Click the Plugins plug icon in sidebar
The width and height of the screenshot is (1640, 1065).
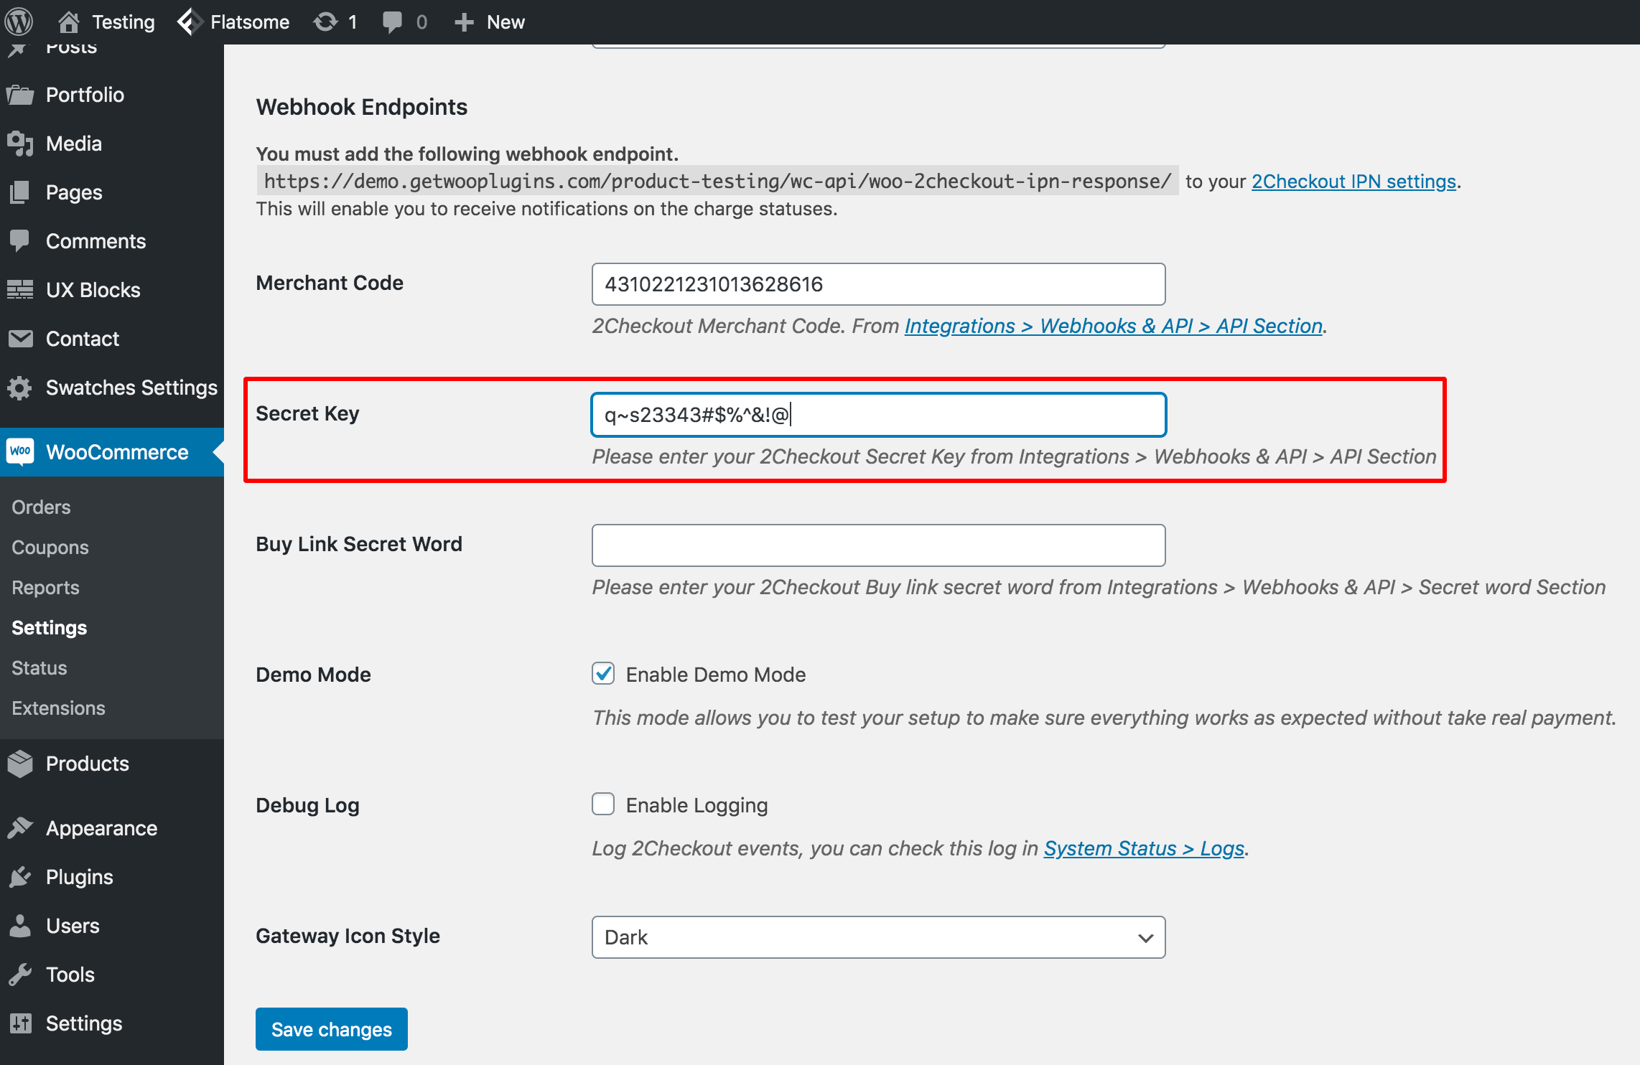[20, 877]
